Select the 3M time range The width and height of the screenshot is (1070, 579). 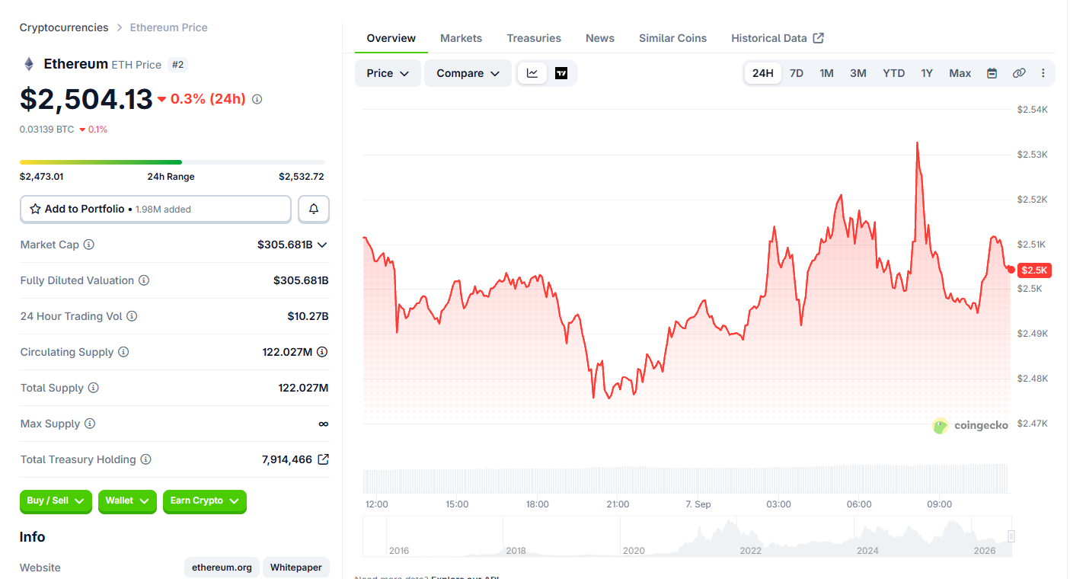[x=858, y=73]
